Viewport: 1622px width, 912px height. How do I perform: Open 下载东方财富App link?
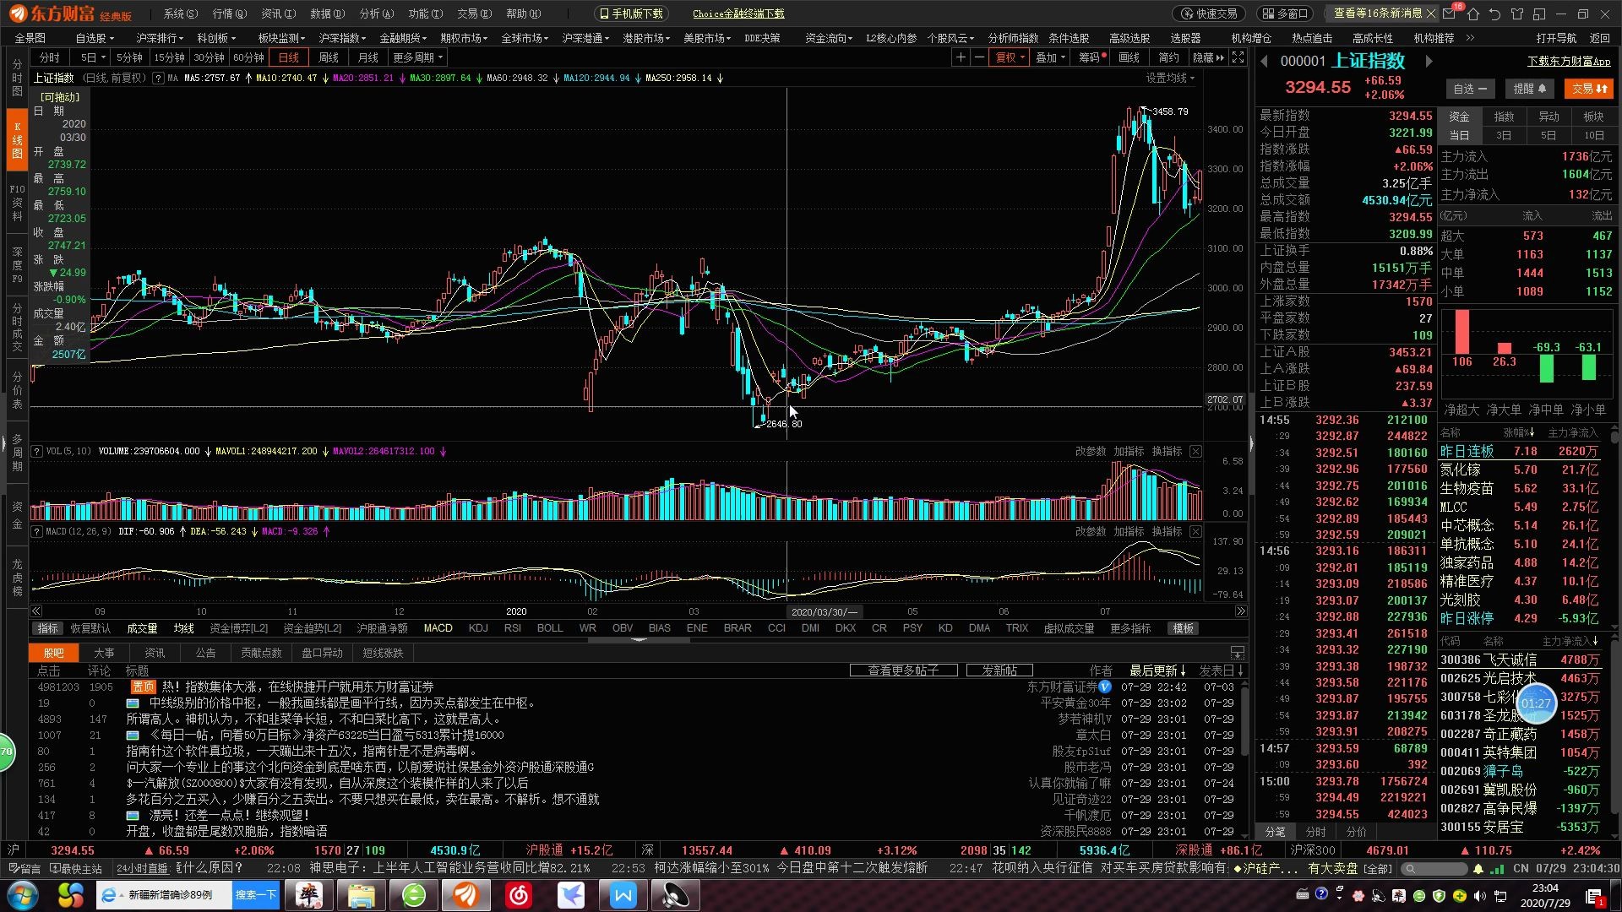coord(1569,62)
